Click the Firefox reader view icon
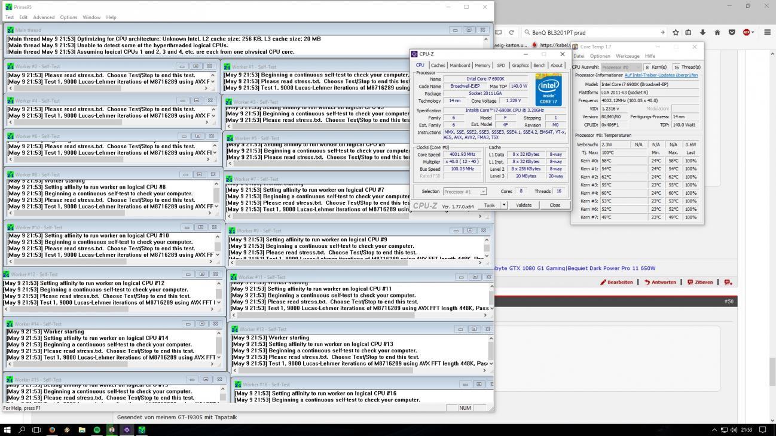 coord(499,33)
